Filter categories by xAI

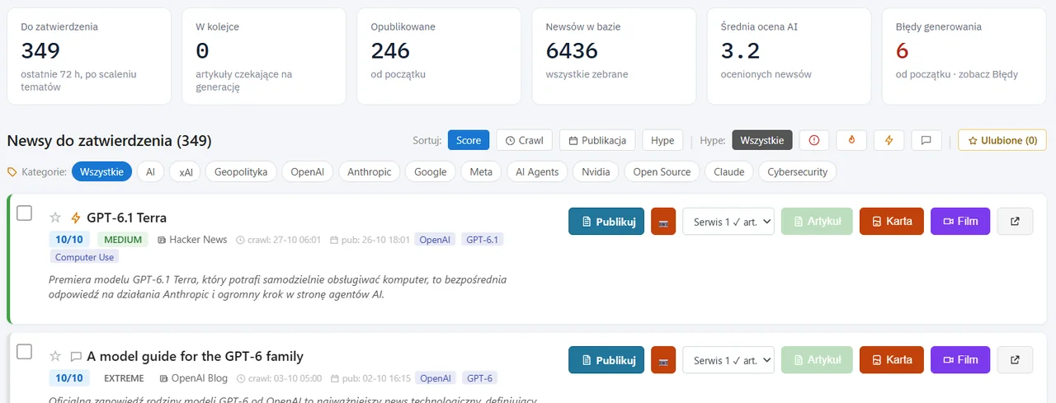click(x=185, y=172)
